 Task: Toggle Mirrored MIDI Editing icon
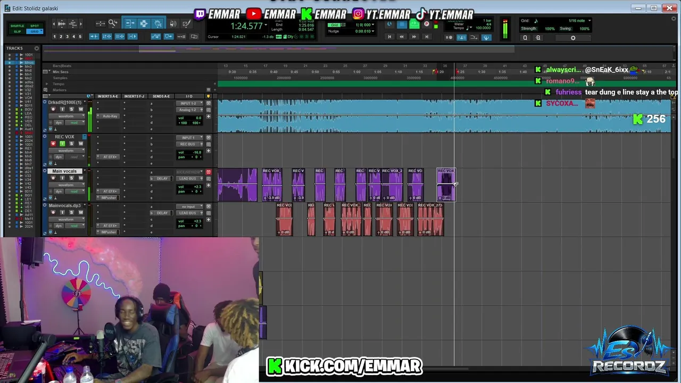pyautogui.click(x=181, y=37)
